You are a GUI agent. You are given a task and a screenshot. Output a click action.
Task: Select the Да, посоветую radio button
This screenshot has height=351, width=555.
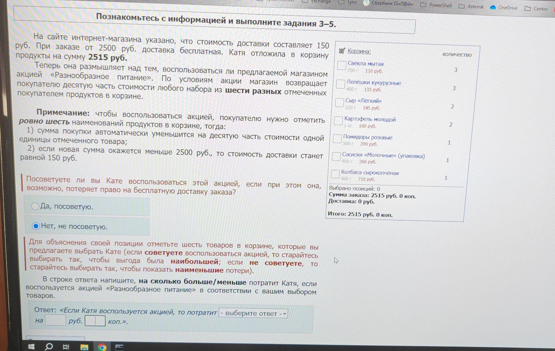tap(35, 206)
